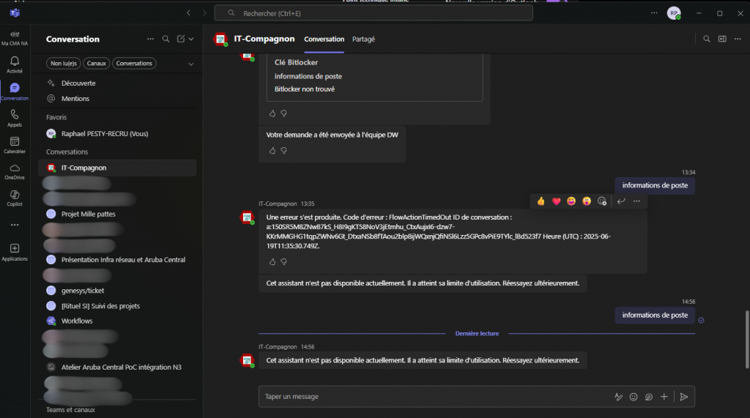Open the chat side pane icon
This screenshot has width=750, height=418.
pos(722,39)
